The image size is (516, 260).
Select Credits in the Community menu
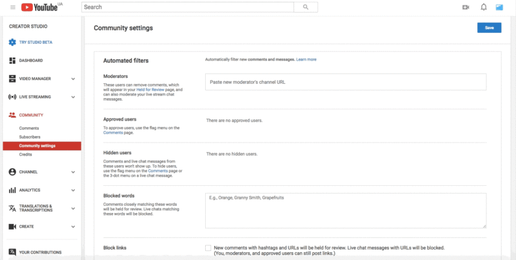[x=26, y=154]
